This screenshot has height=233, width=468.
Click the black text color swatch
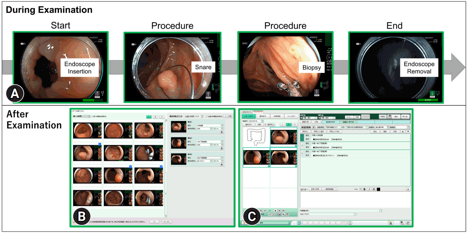(379, 189)
